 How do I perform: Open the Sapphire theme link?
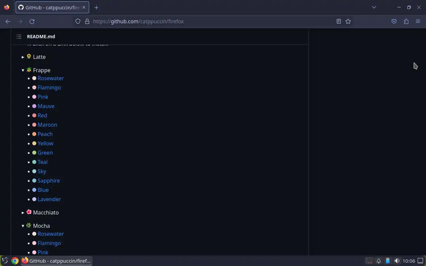[x=49, y=181]
